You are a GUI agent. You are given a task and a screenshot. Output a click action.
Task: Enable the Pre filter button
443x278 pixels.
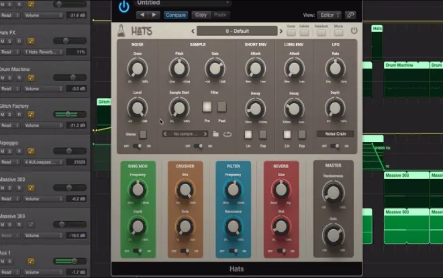[207, 107]
